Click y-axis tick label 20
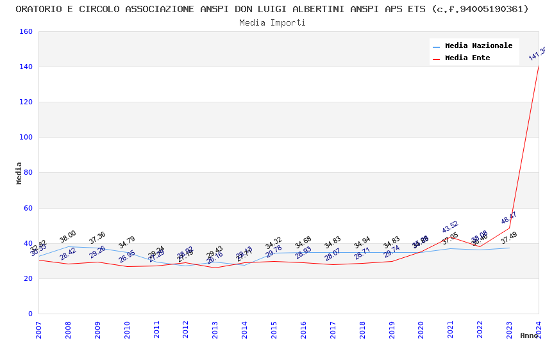The width and height of the screenshot is (545, 352). click(x=28, y=278)
